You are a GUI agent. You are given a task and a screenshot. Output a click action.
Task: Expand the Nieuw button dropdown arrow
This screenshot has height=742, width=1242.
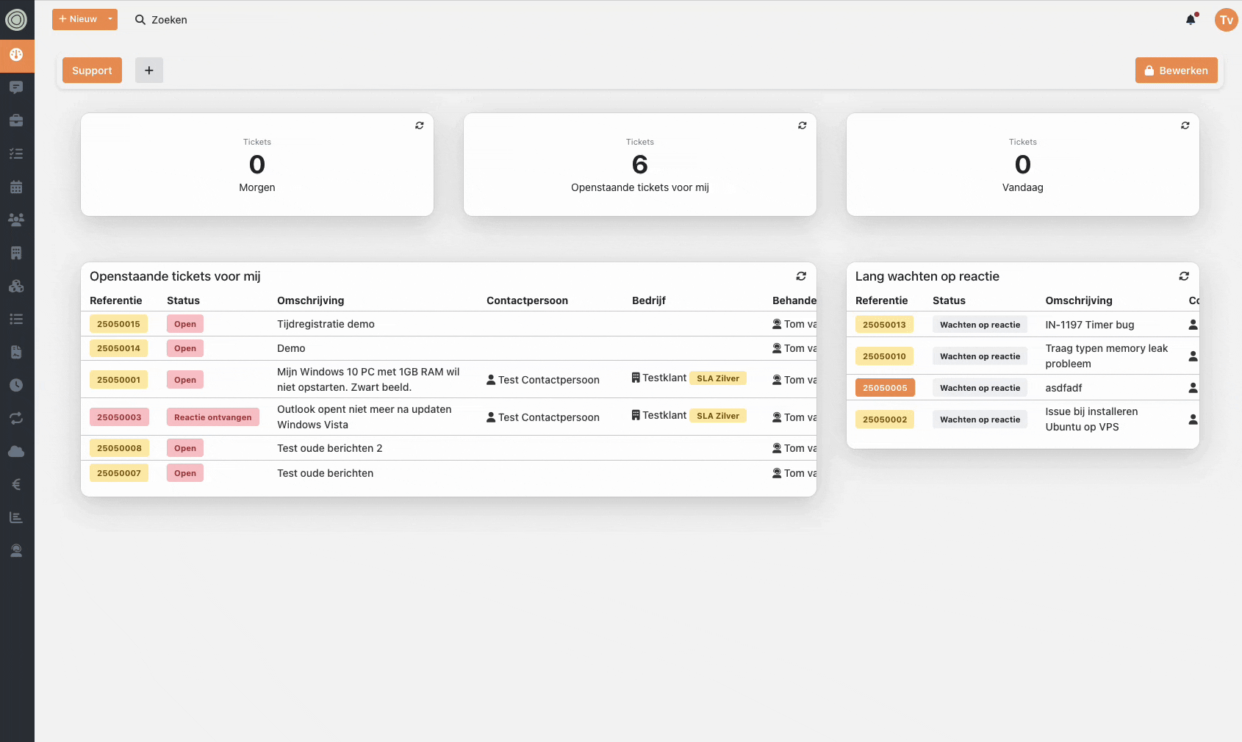click(110, 19)
